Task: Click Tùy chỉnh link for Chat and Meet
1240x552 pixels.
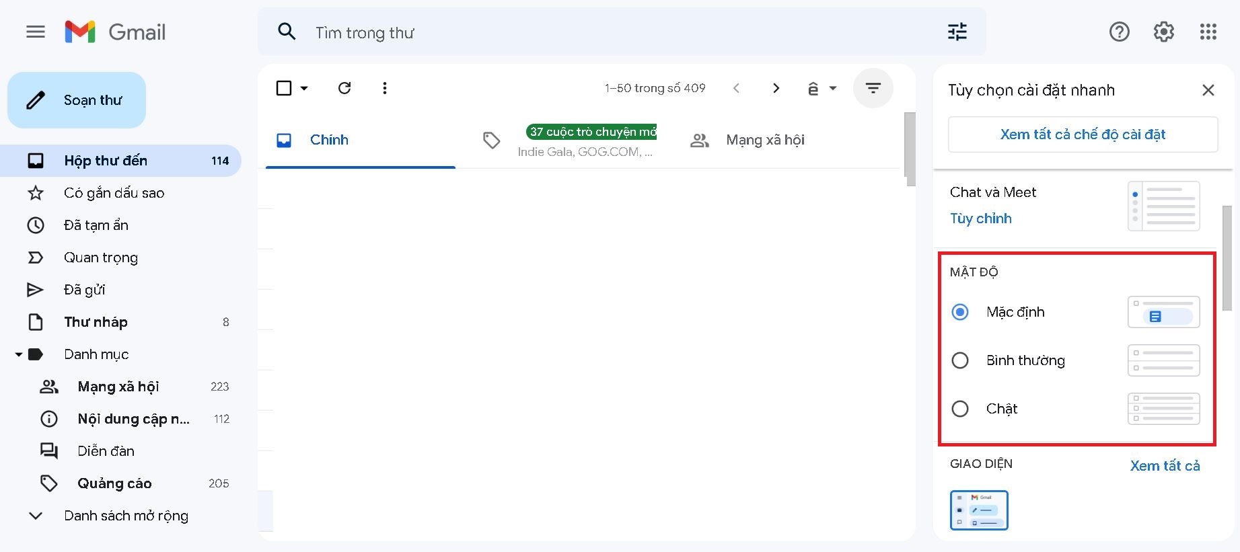Action: coord(981,219)
